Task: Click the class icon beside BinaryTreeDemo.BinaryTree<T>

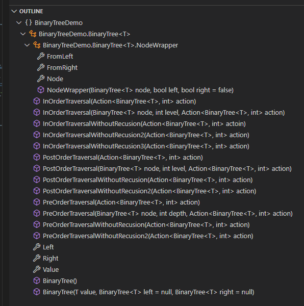Action: [x=33, y=34]
